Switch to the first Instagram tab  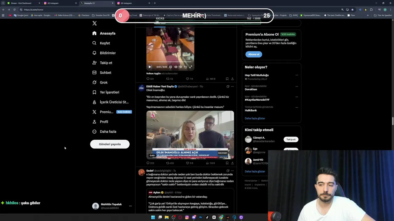tap(60, 3)
